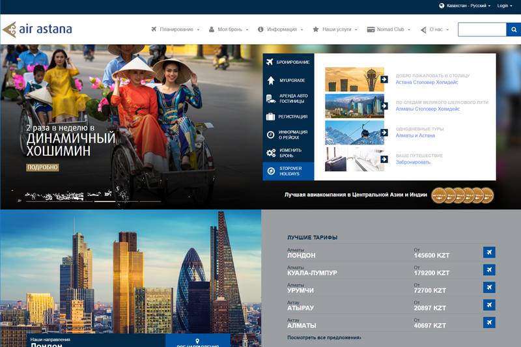This screenshot has height=347, width=521.
Task: Select the Бронирование tab in the side panel
Action: pos(289,62)
